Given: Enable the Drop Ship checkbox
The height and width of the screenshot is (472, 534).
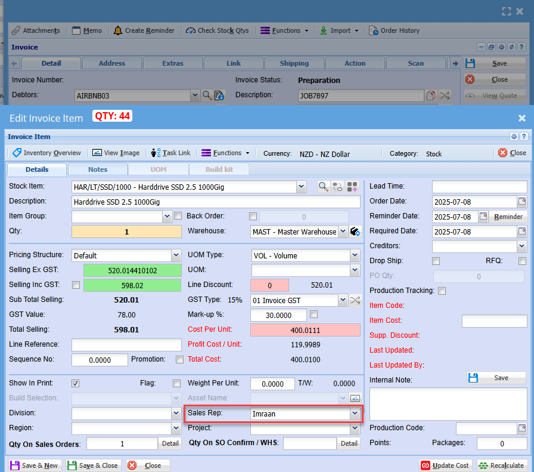Looking at the screenshot, I should (436, 261).
